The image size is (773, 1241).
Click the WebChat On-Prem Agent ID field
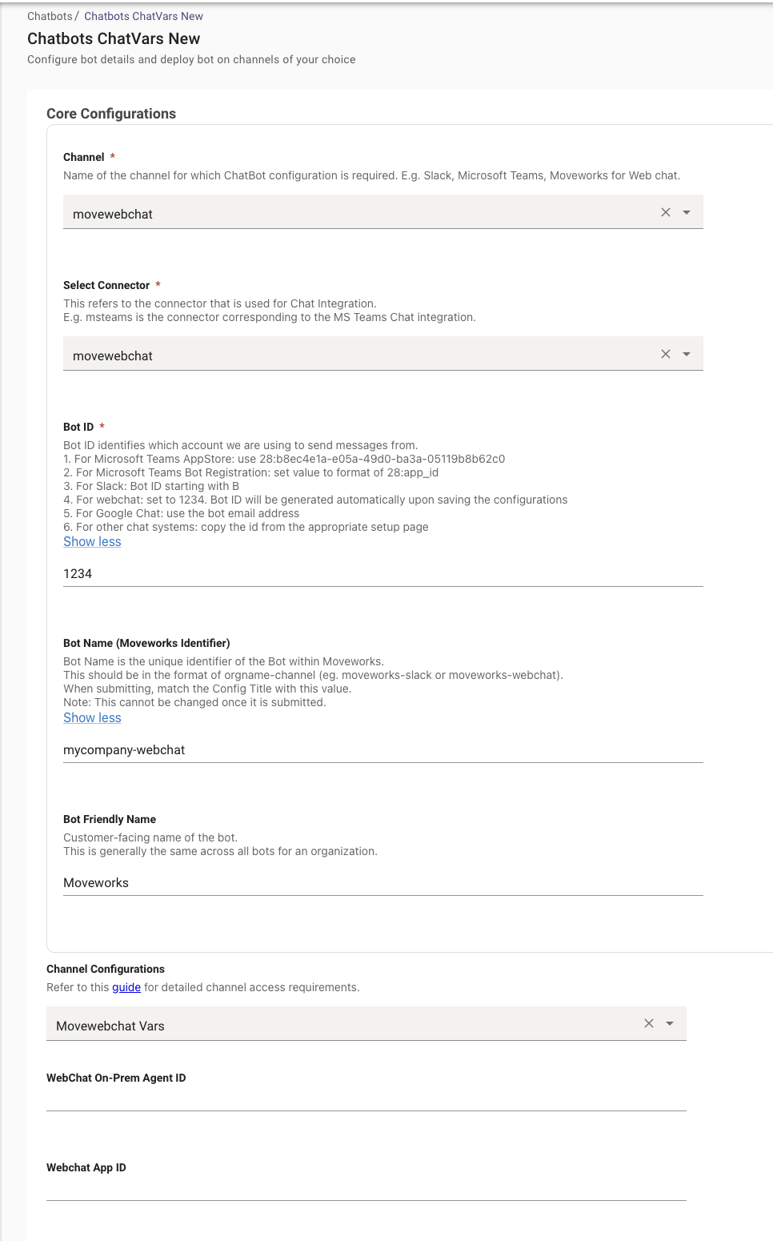366,1098
